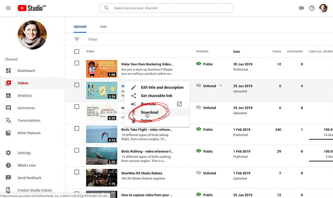
Task: Tick the select-all checkbox in header
Action: (77, 52)
